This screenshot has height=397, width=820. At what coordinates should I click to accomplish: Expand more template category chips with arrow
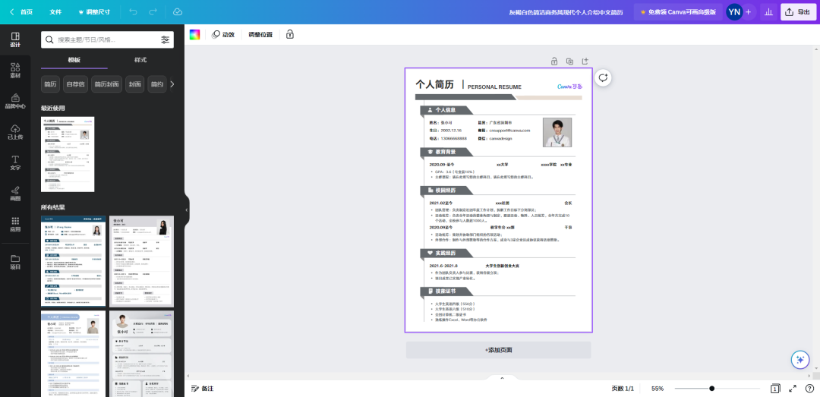[x=172, y=84]
